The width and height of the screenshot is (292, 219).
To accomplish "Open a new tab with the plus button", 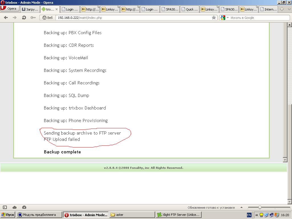I will point(282,9).
